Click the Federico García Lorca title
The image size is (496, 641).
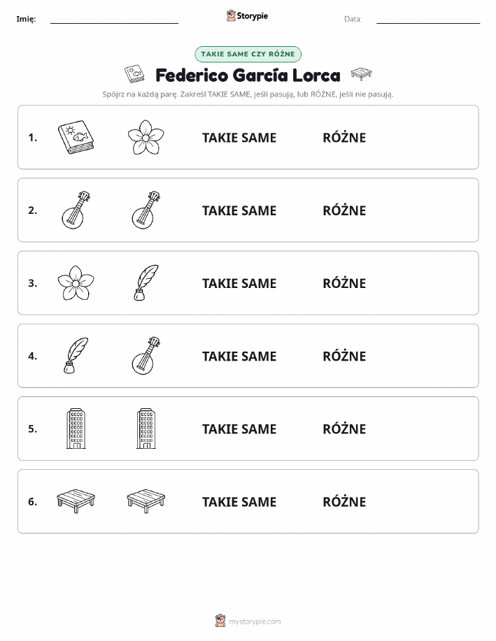[248, 75]
